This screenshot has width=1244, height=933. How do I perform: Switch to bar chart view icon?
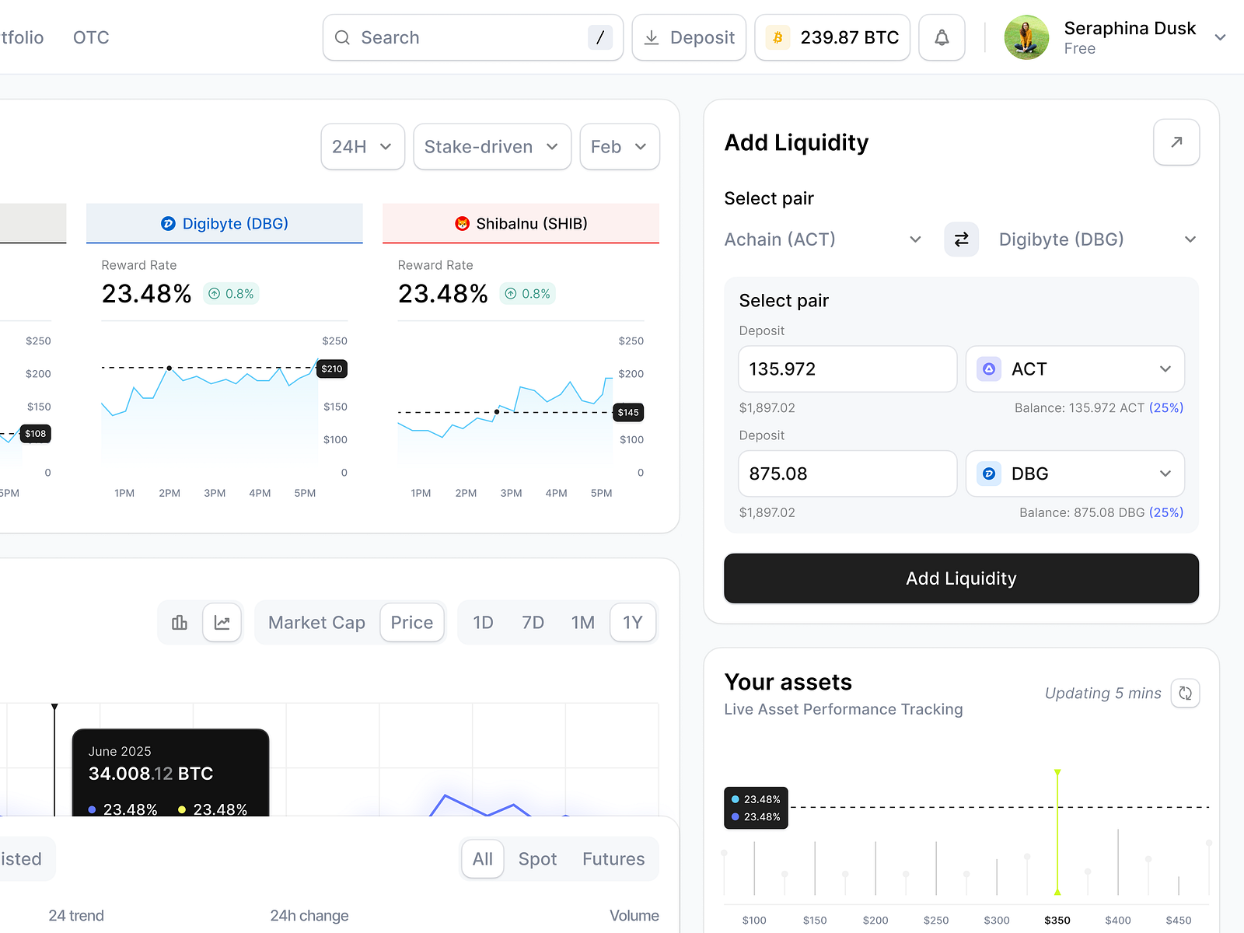tap(180, 622)
